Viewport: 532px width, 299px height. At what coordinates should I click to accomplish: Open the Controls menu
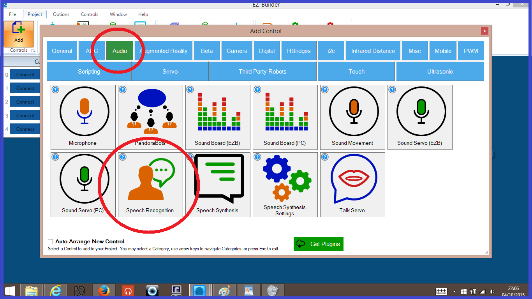click(90, 14)
